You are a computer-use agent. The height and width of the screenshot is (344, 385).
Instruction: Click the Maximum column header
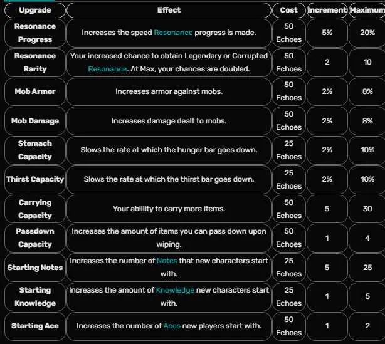pos(367,10)
